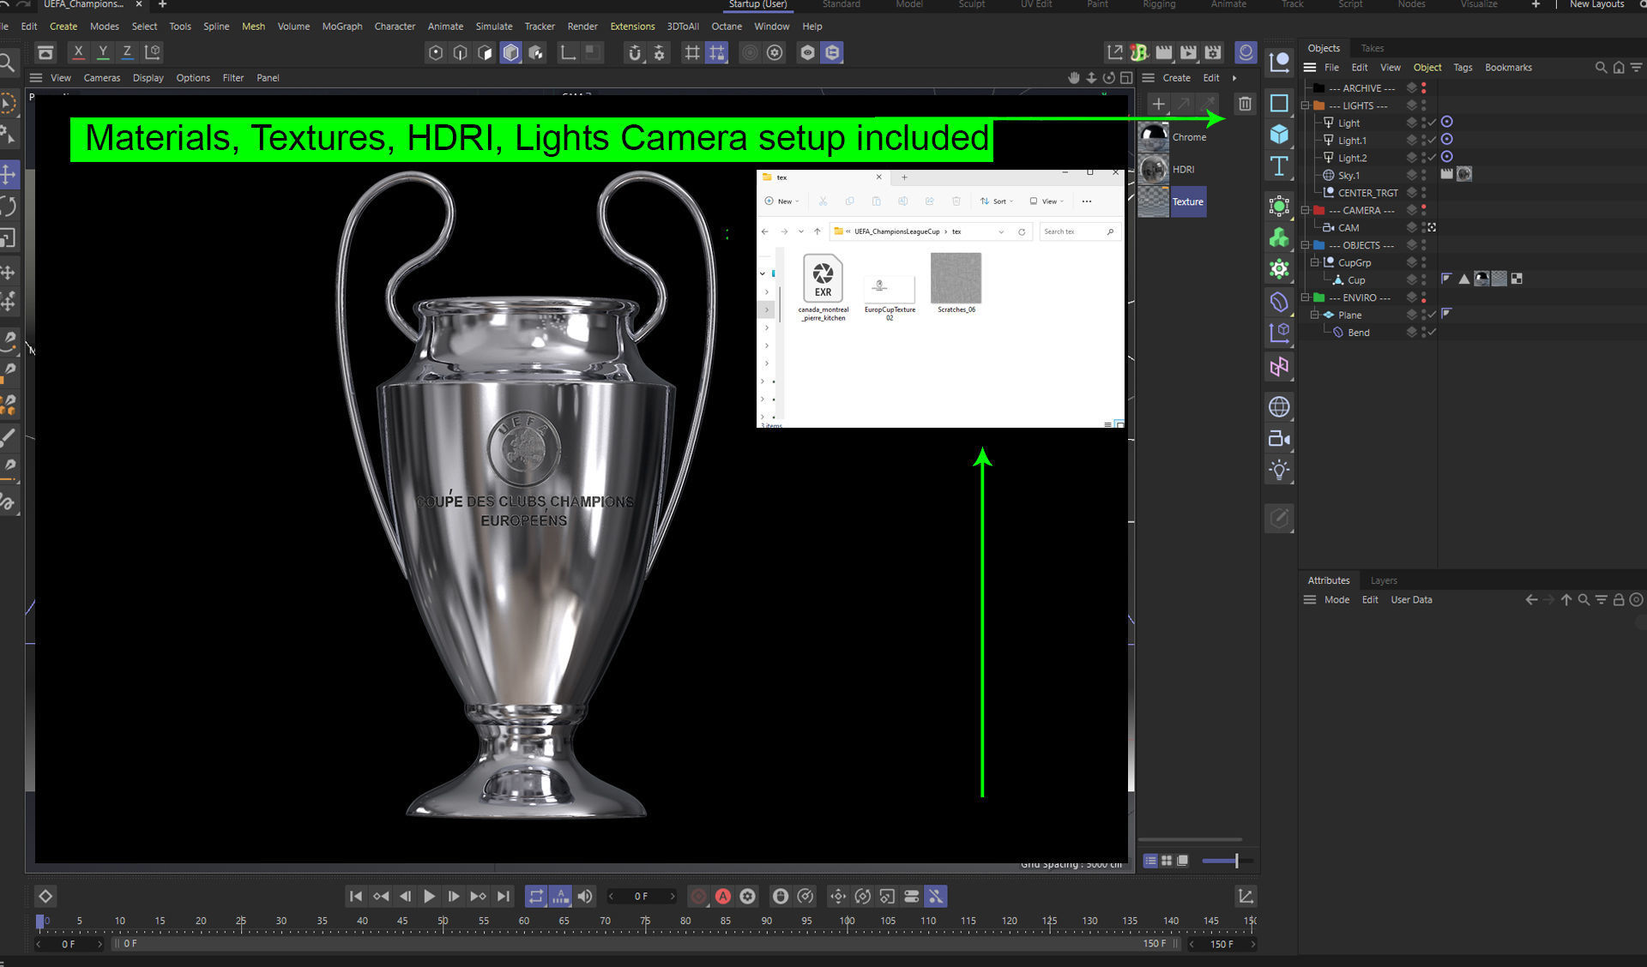
Task: Open Sort dropdown in tex Explorer window
Action: pos(997,201)
